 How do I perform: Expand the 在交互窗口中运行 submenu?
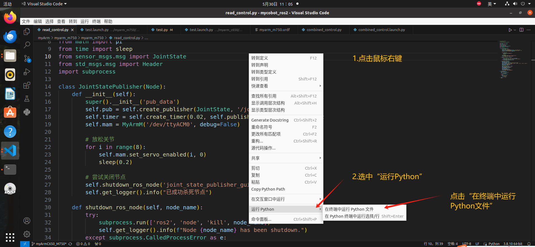pos(286,199)
